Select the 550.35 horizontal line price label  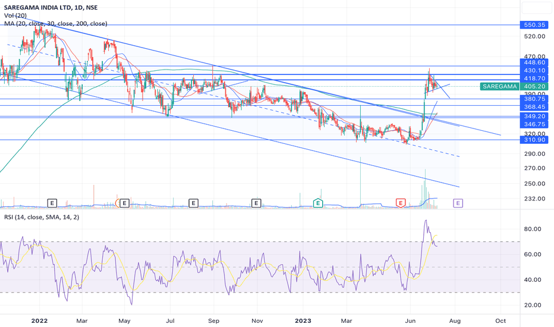point(534,25)
